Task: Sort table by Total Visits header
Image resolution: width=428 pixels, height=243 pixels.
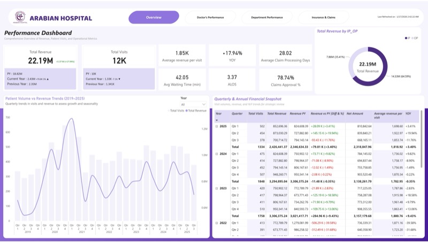Action: (x=256, y=113)
